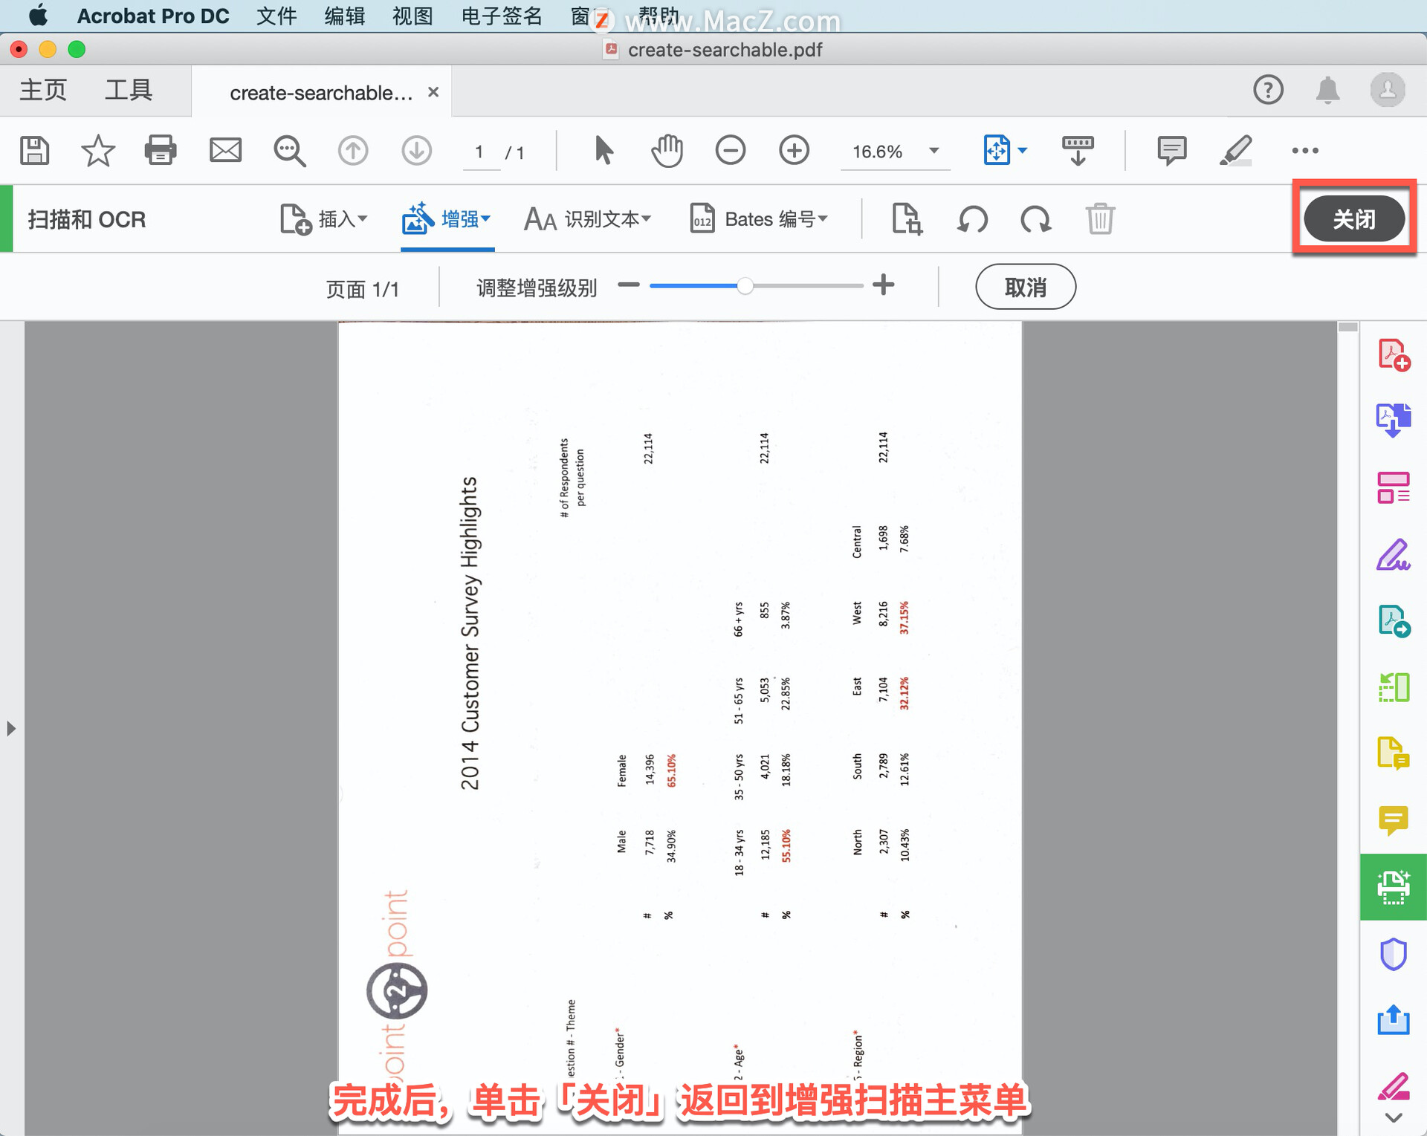Click the print icon in toolbar
The height and width of the screenshot is (1136, 1427).
click(x=160, y=151)
